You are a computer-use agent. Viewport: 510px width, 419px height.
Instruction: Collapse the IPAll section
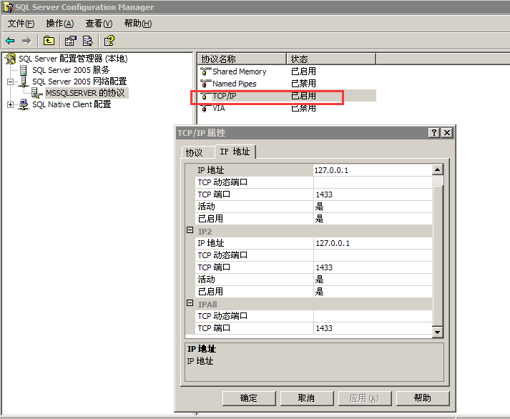point(190,304)
